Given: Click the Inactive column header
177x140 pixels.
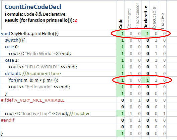Looking at the screenshot, I should coord(162,21).
